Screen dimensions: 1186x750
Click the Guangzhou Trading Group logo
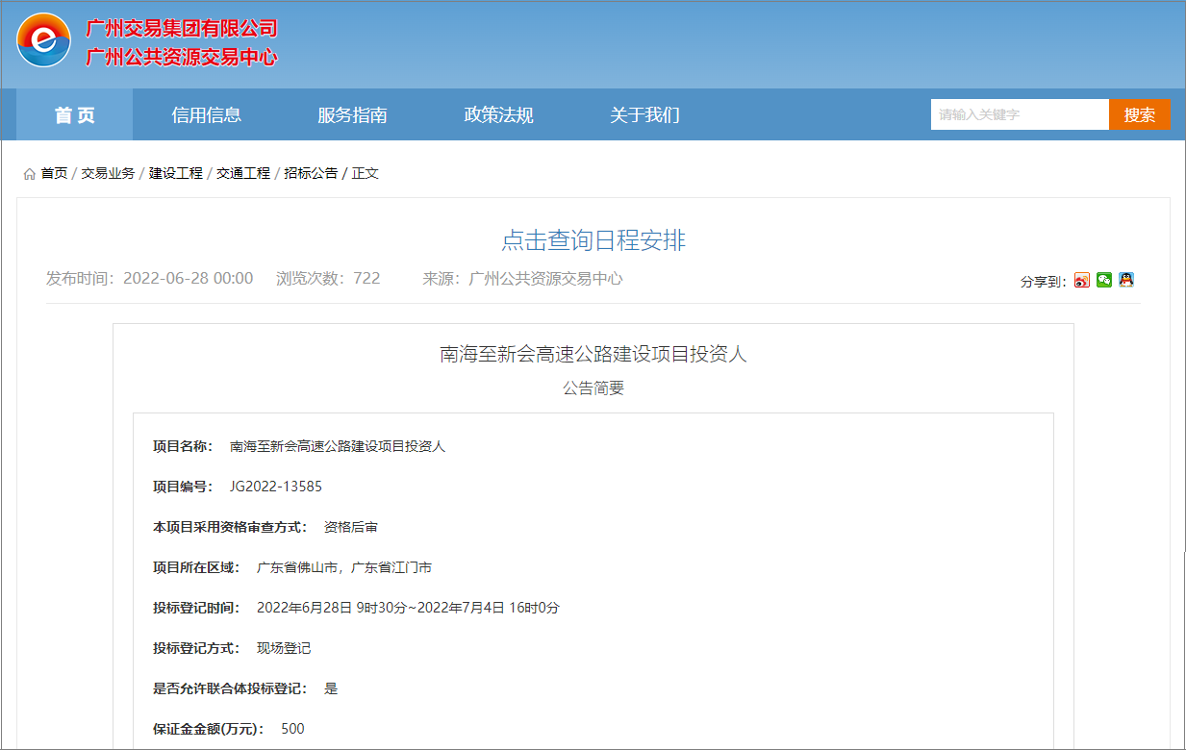(x=44, y=39)
